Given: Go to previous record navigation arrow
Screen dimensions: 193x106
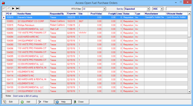Looking at the screenshot, I should pyautogui.click(x=9, y=9).
